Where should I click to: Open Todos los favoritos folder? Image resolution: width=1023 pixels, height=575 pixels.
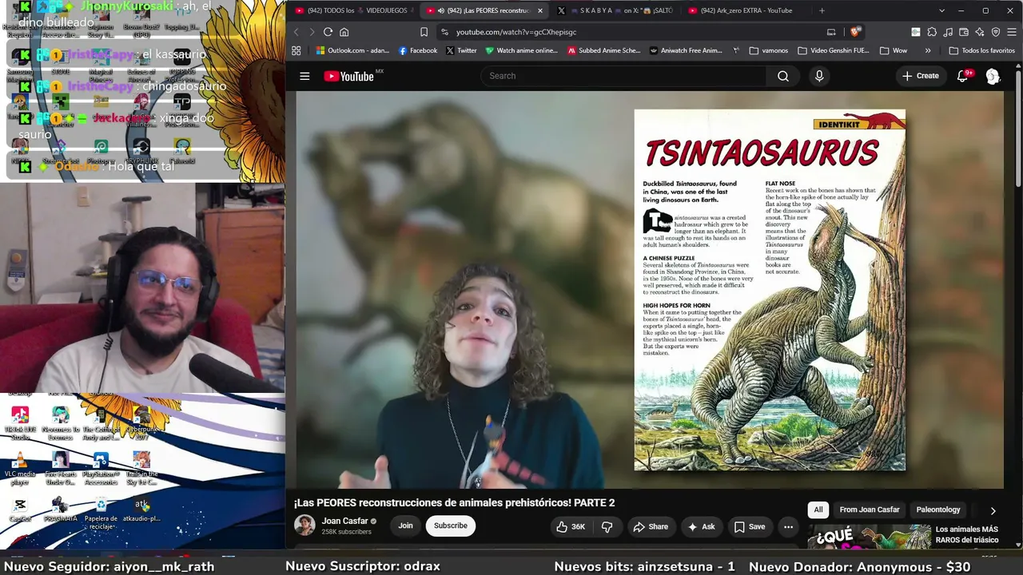point(982,50)
